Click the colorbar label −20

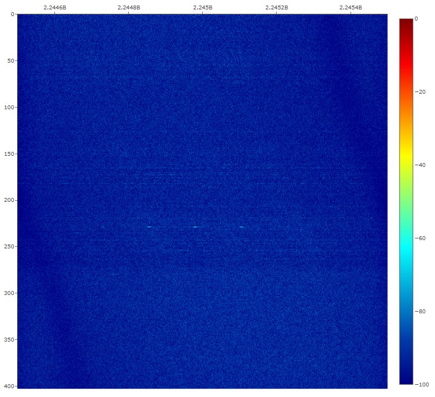[420, 92]
